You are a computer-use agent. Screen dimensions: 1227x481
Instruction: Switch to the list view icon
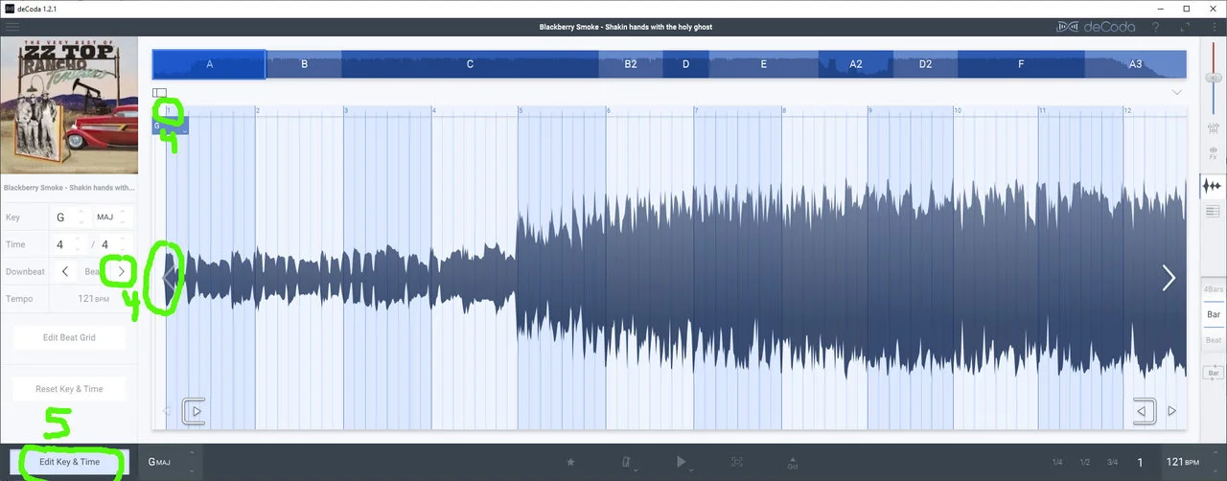[x=1213, y=211]
